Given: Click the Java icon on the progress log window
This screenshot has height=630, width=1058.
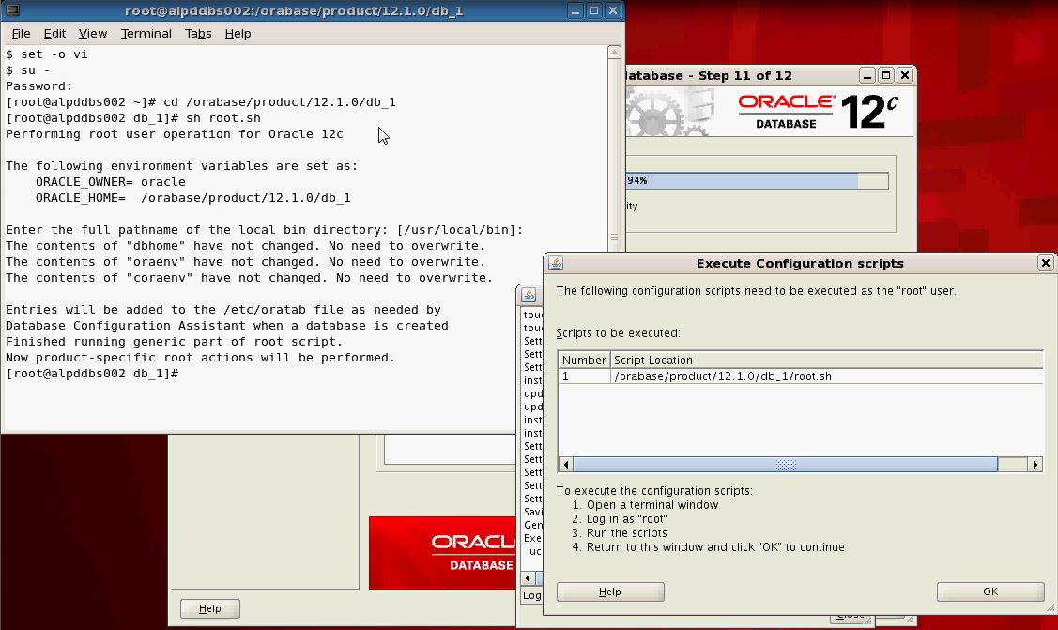Looking at the screenshot, I should click(x=529, y=294).
